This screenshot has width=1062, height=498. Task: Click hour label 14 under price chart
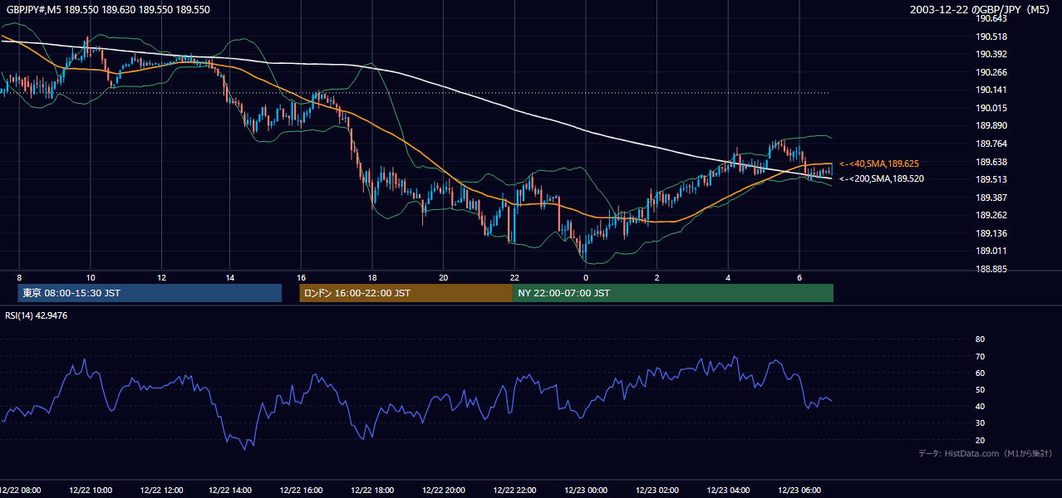pyautogui.click(x=230, y=277)
